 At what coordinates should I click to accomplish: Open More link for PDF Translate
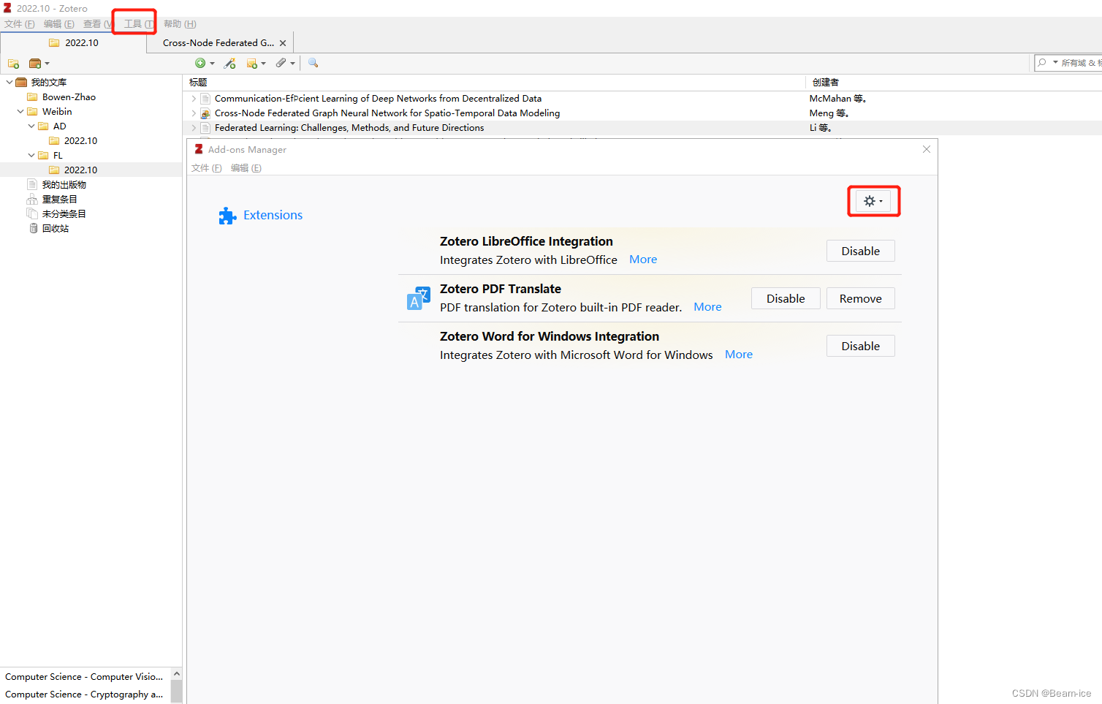707,307
